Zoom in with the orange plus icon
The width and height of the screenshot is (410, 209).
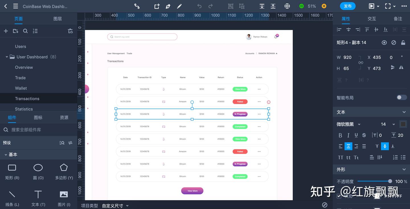pyautogui.click(x=324, y=6)
